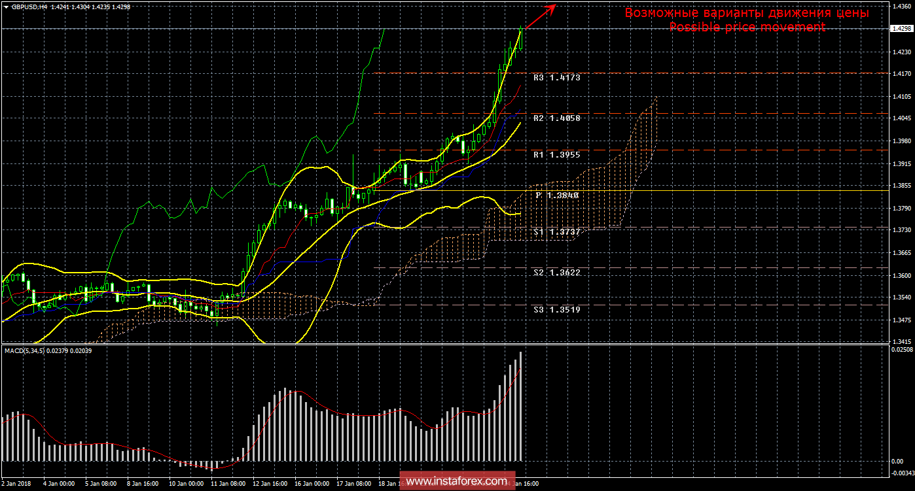
Task: Click the 12 Jan 16:00 time axis label
Action: coord(270,484)
